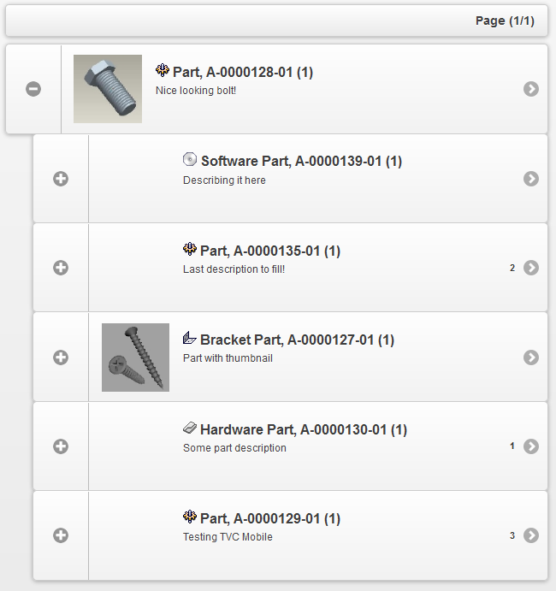Open details arrow for Part A-0000128-01
Screen dimensions: 556x591
(531, 89)
